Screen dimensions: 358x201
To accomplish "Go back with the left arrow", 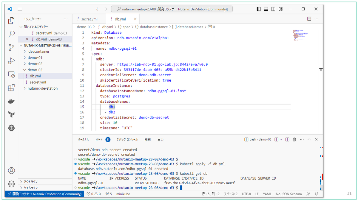I will 98,9.
